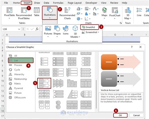The width and height of the screenshot is (149, 119).
Task: Choose the Vertical Arrow List layout
Action: pyautogui.click(x=44, y=83)
